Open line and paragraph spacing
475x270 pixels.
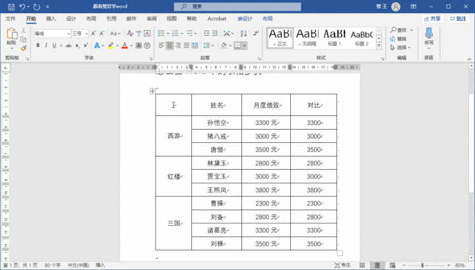(x=206, y=45)
